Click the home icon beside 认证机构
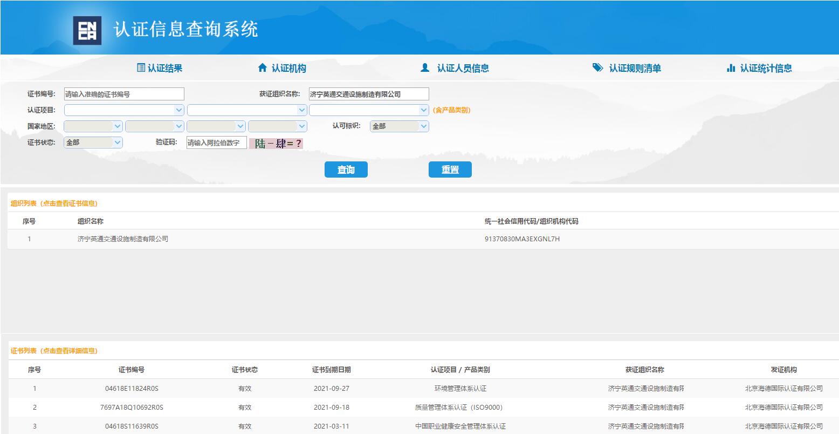Screen dimensions: 839x434 pos(263,68)
